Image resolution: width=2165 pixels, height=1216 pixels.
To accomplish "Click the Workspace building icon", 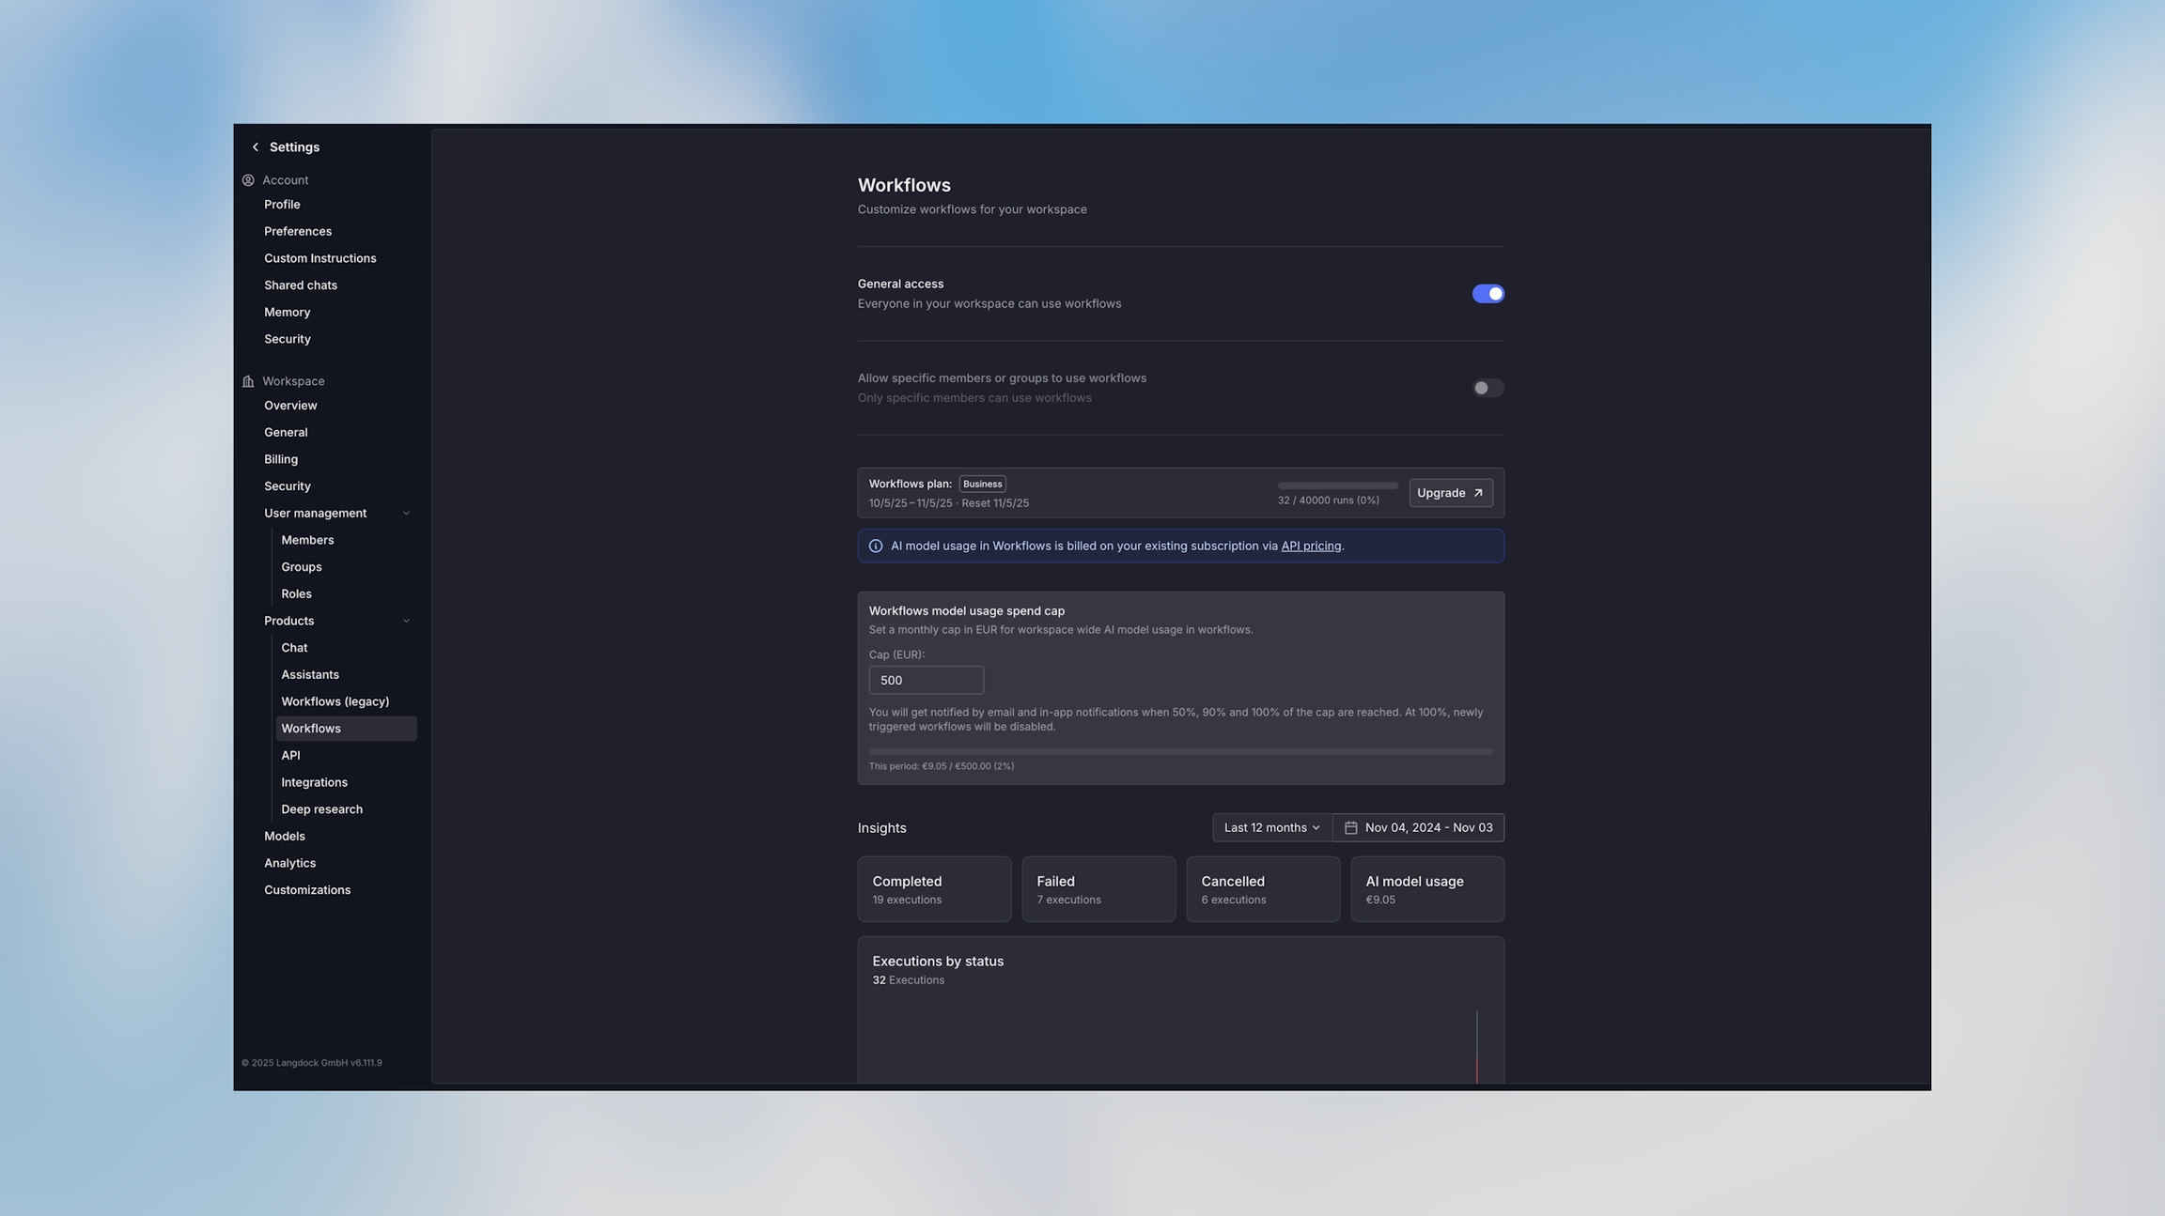I will [x=248, y=381].
